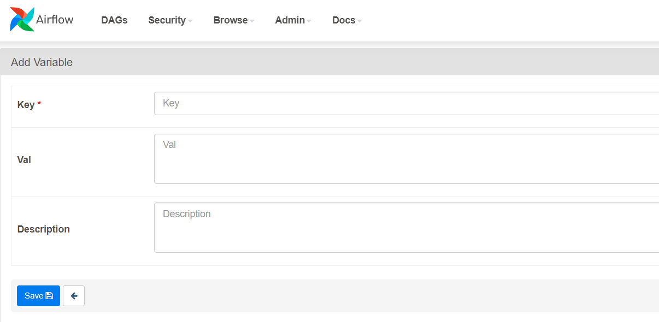Go back using the arrow button
The width and height of the screenshot is (659, 322).
point(73,295)
